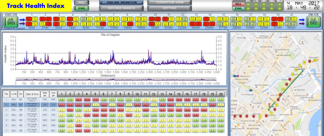The width and height of the screenshot is (324, 136).
Task: Select segment 5 indicator block above 925m
Action: click(x=86, y=21)
